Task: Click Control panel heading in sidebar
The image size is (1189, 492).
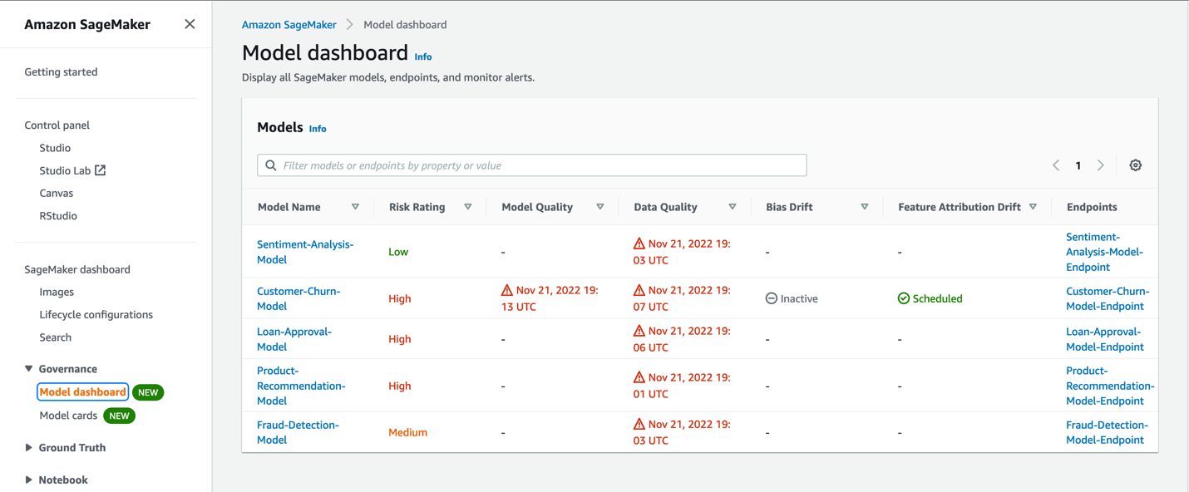Action: [x=57, y=125]
